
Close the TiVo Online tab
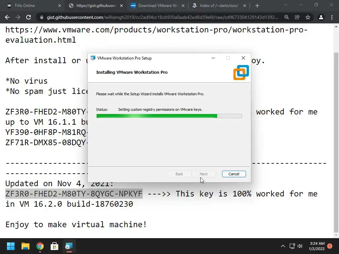pos(60,6)
